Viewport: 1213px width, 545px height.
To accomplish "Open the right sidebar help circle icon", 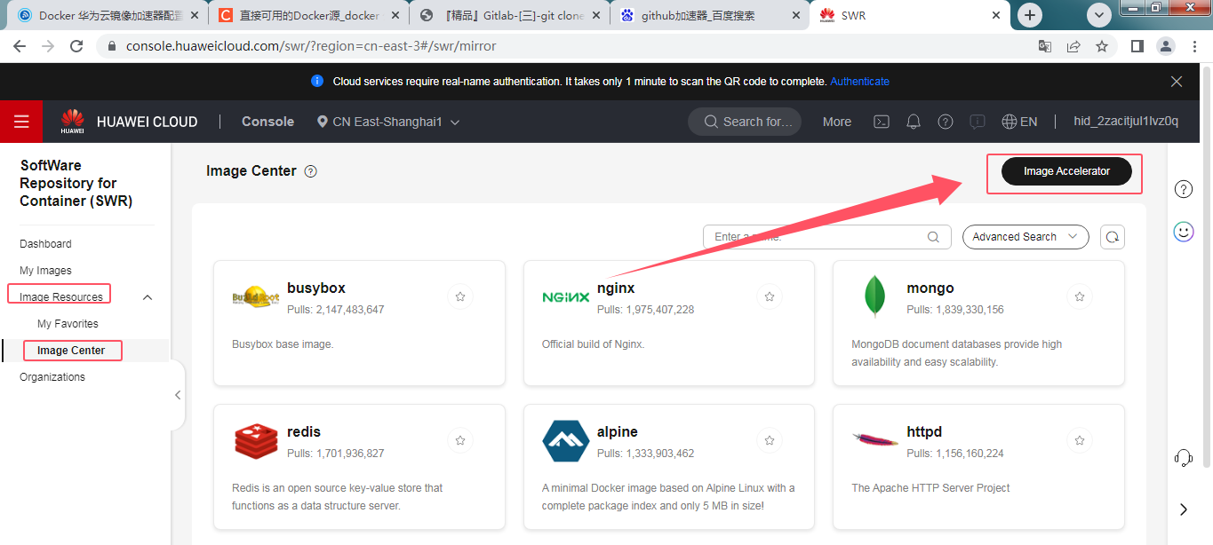I will point(1184,188).
